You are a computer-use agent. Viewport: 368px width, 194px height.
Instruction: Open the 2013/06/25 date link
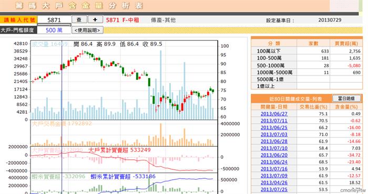click(274, 127)
